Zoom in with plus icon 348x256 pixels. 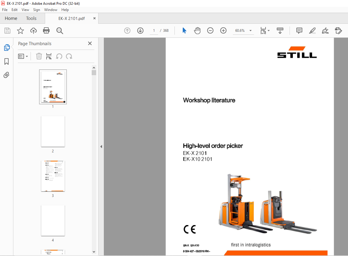[223, 31]
